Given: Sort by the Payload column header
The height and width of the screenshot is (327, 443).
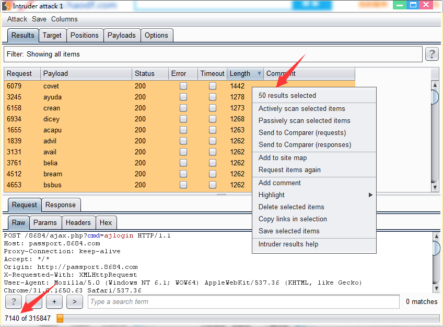Looking at the screenshot, I should (86, 74).
